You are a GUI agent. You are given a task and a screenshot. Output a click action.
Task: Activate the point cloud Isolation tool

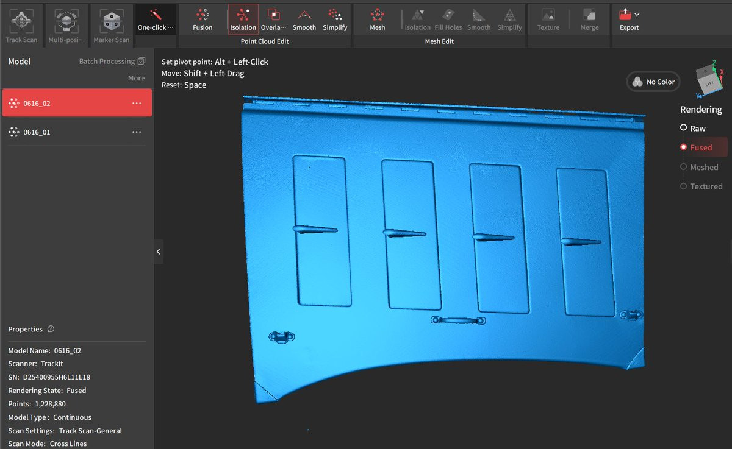(243, 19)
